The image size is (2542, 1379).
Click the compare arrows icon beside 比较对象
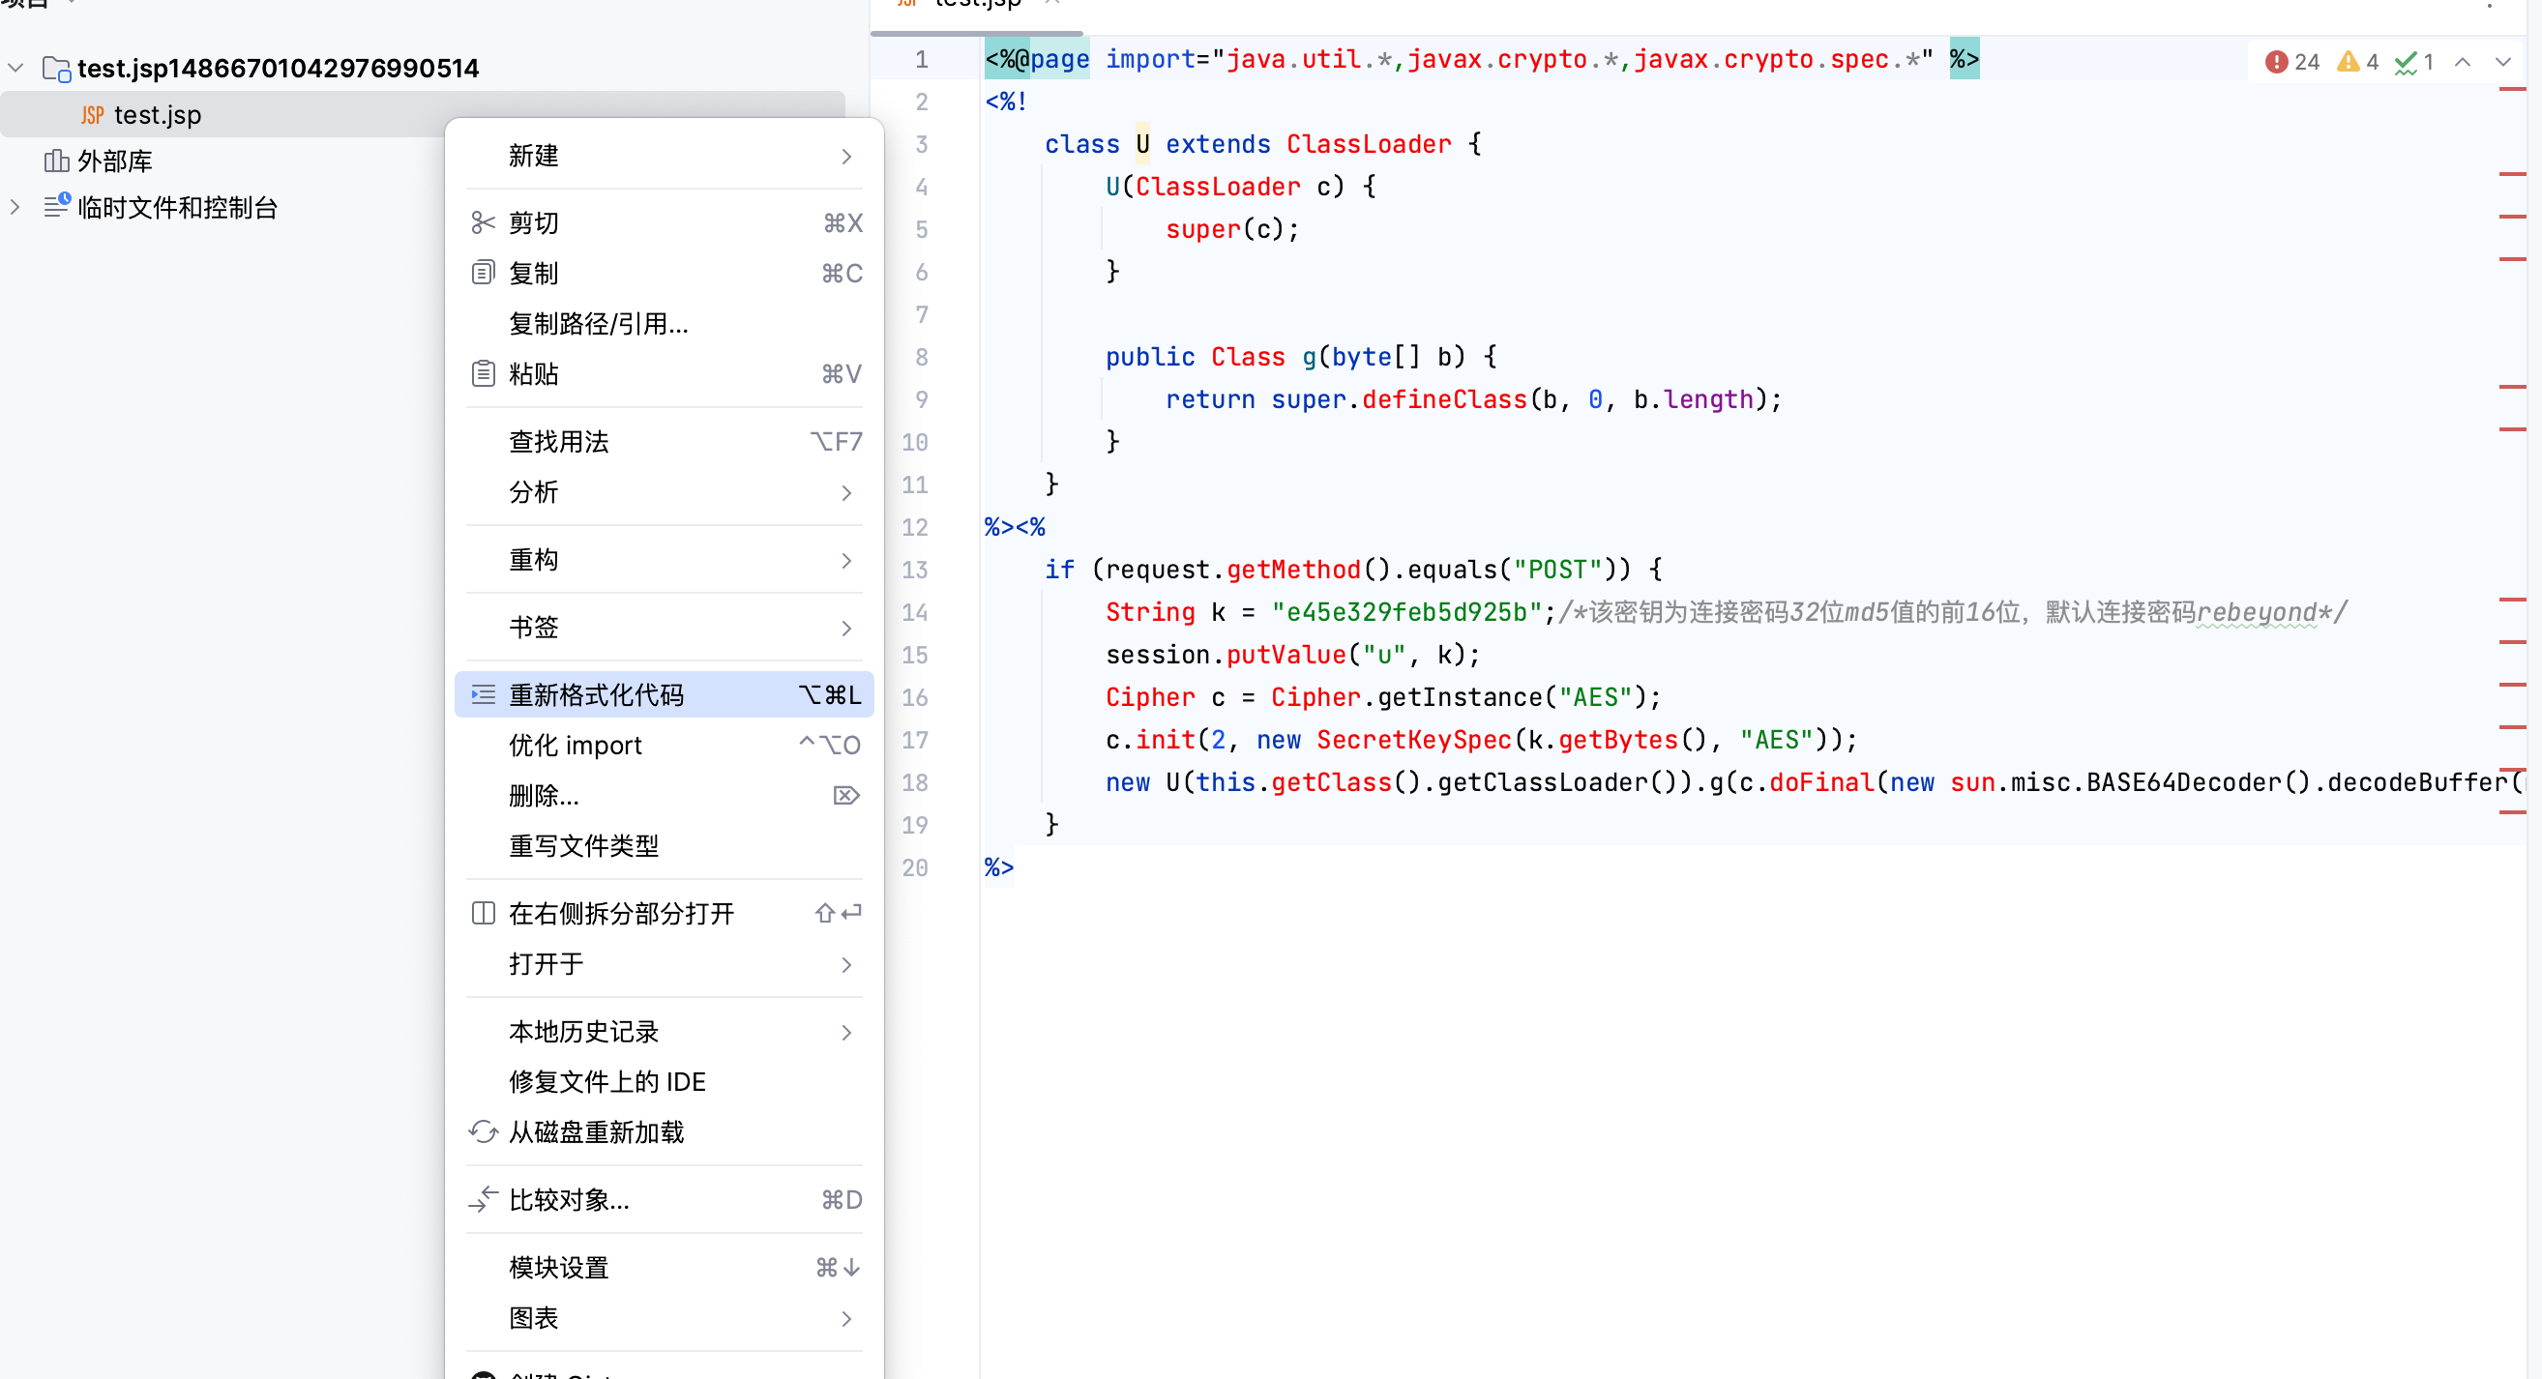coord(483,1199)
